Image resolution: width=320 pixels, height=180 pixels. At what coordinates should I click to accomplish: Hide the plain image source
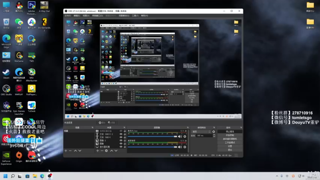(121, 144)
